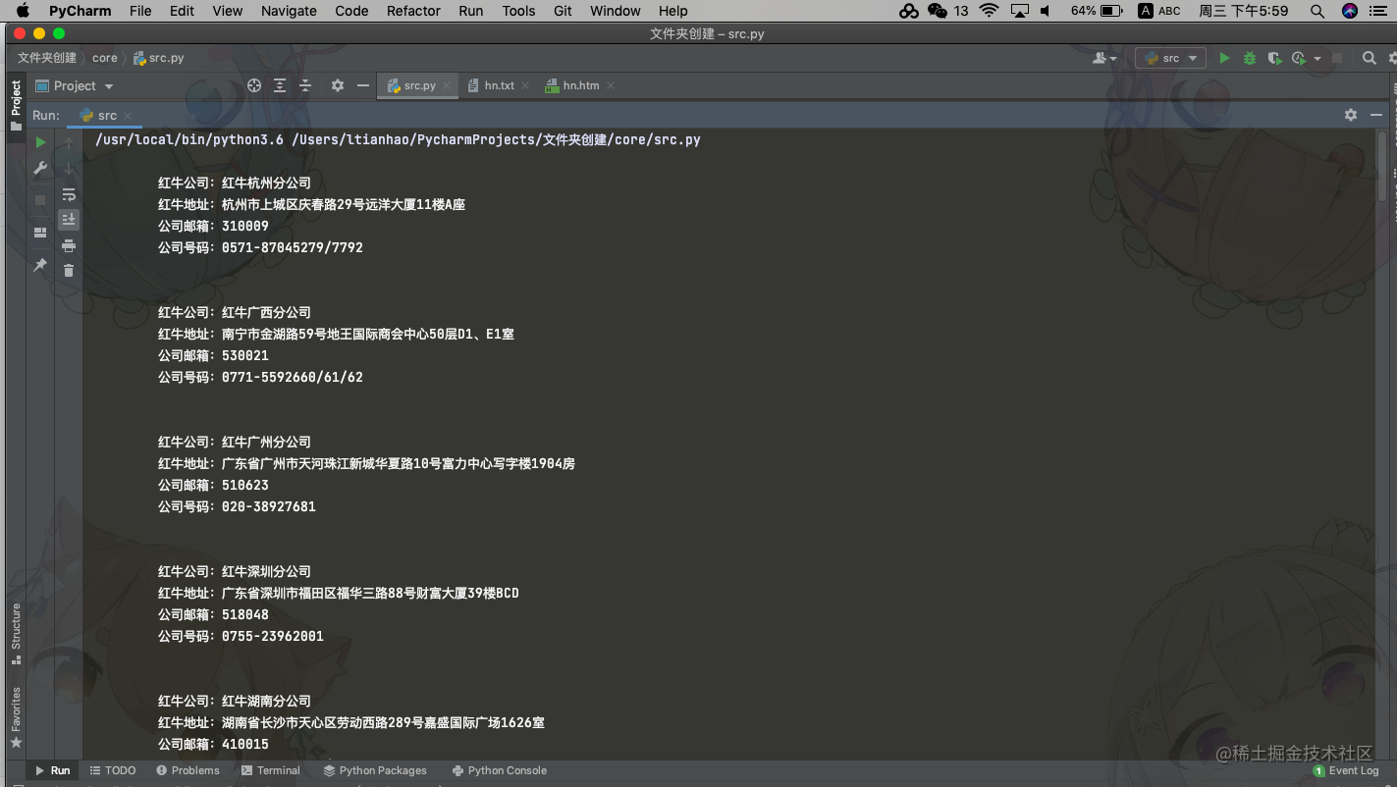Click the python3.6 command path line
Image resolution: width=1397 pixels, height=787 pixels.
[398, 139]
